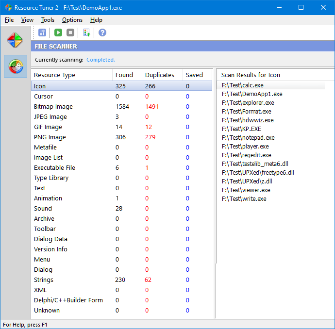Open the View menu
335x329 pixels.
point(27,20)
